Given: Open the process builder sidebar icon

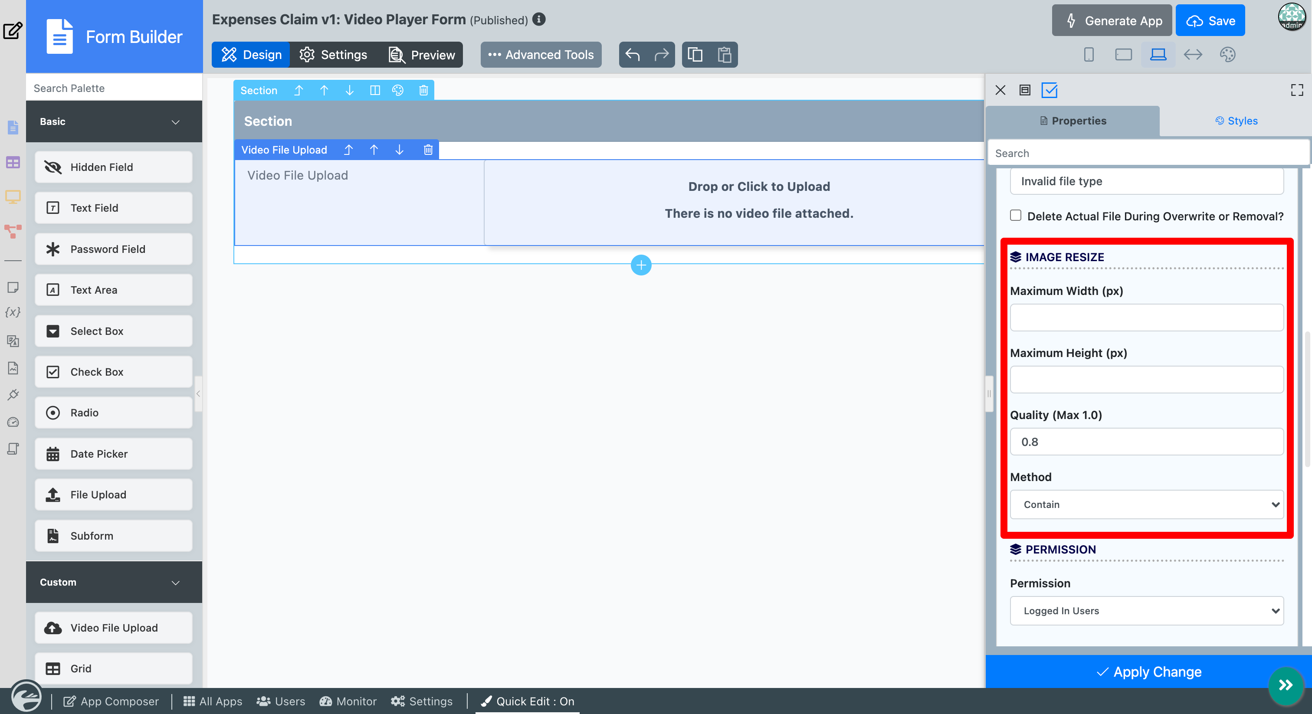Looking at the screenshot, I should click(13, 232).
